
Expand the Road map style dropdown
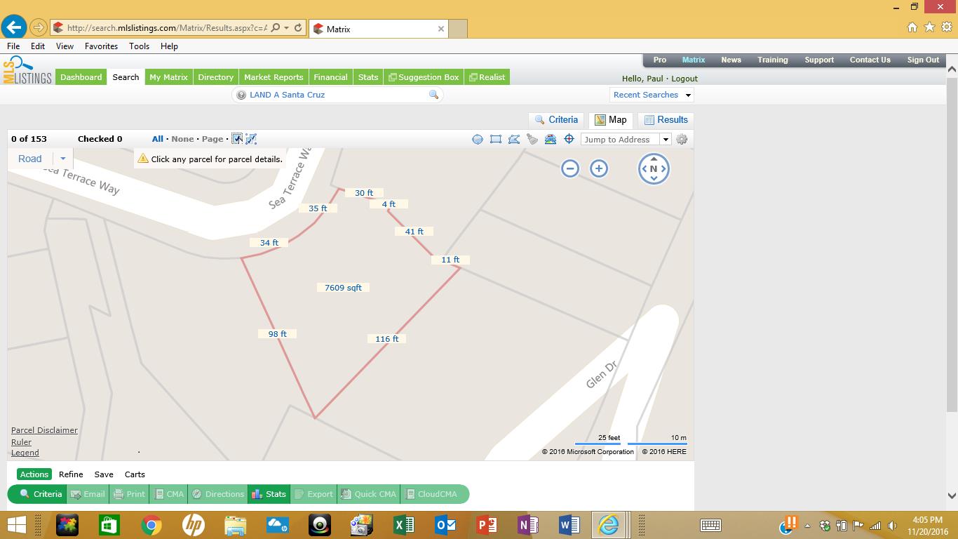click(62, 159)
